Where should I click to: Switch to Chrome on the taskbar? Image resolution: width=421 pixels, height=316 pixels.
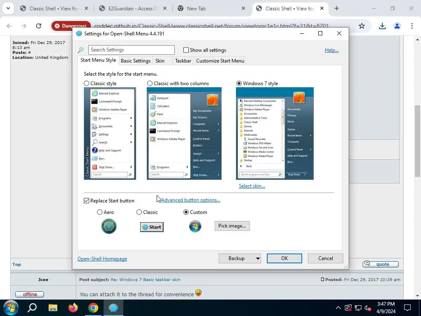pos(93,308)
